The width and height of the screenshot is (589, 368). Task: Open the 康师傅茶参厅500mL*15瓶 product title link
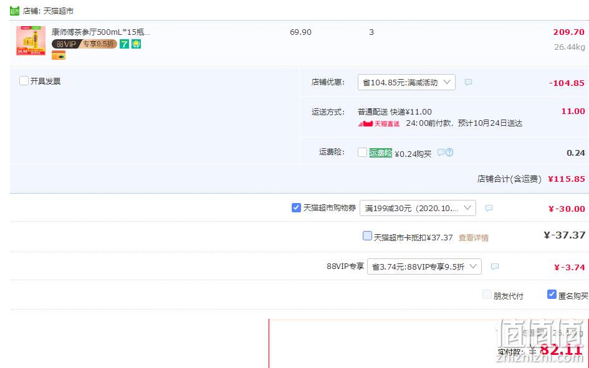pos(101,32)
